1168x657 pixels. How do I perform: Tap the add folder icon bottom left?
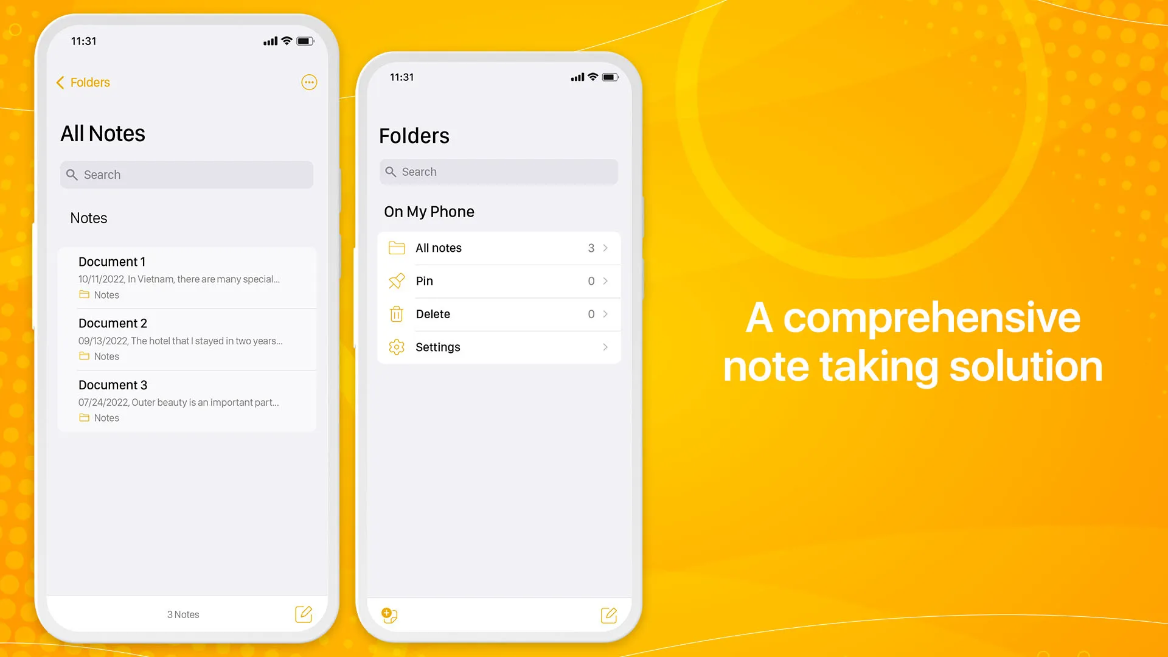click(389, 615)
